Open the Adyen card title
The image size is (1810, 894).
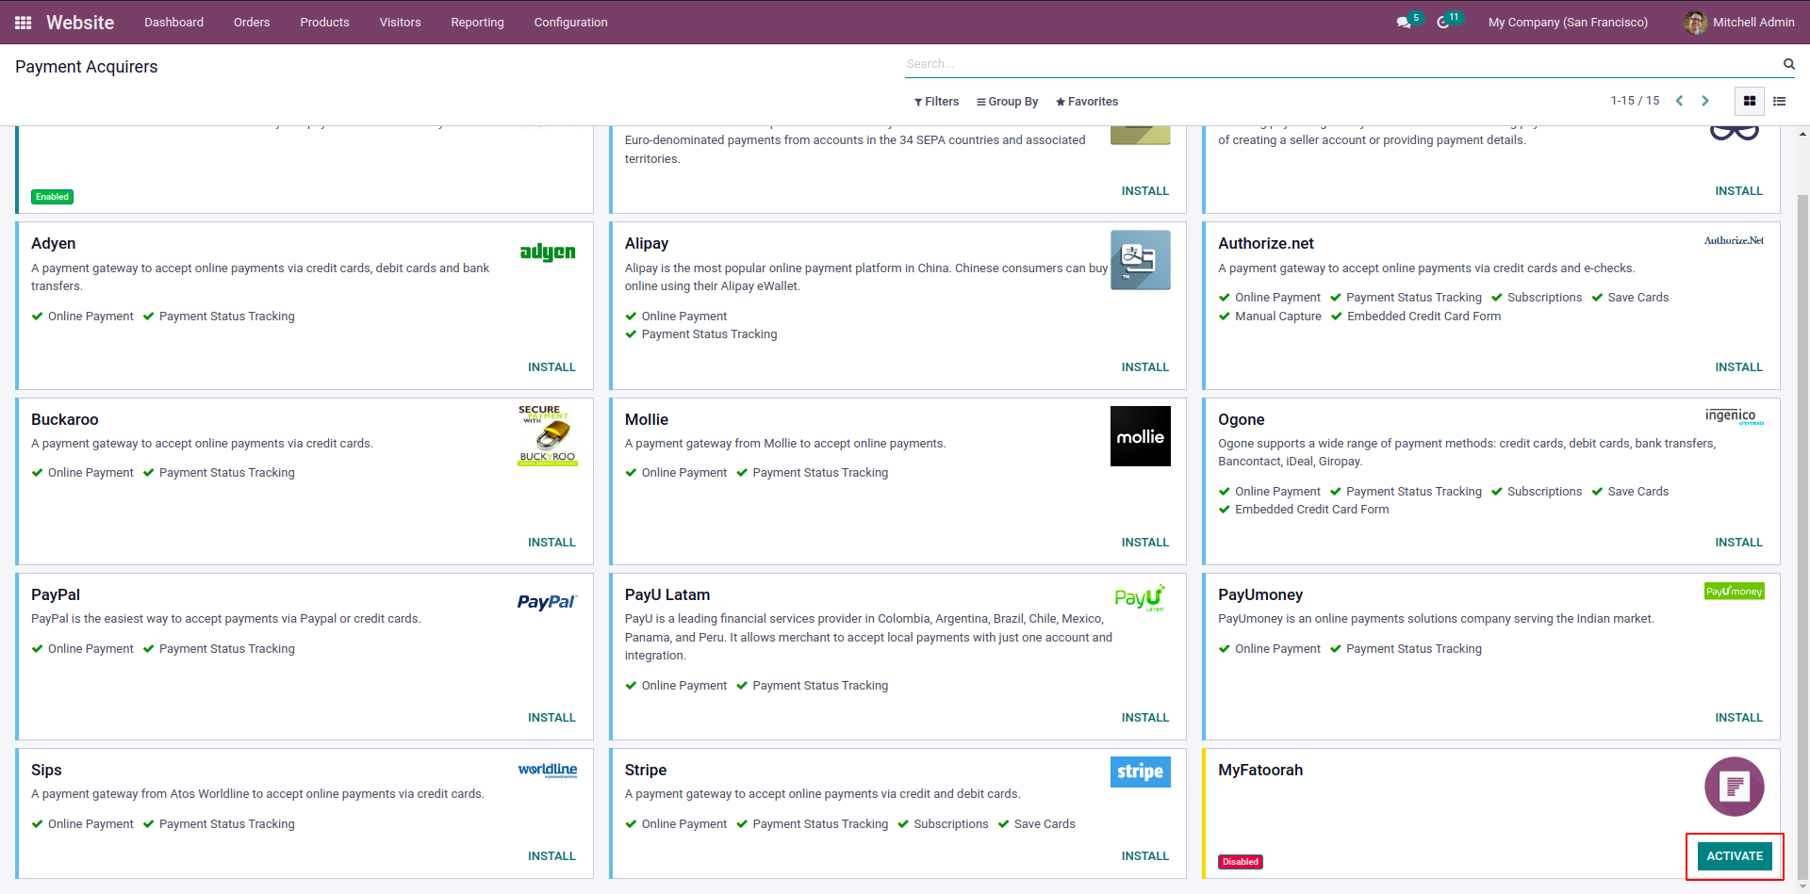click(x=54, y=243)
